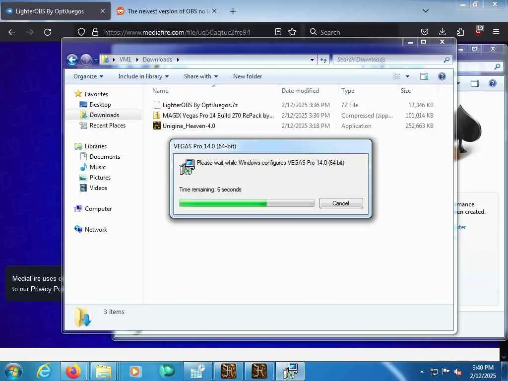Viewport: 508px width, 381px height.
Task: Select Pictures library
Action: pos(100,178)
